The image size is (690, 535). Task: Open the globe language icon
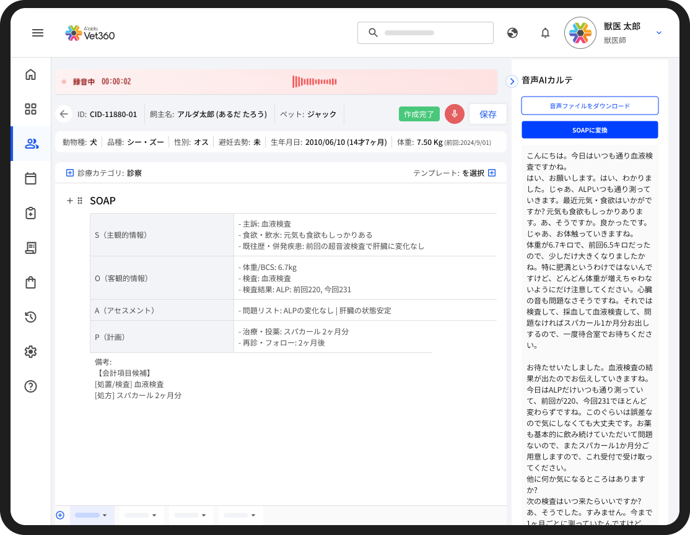(512, 33)
